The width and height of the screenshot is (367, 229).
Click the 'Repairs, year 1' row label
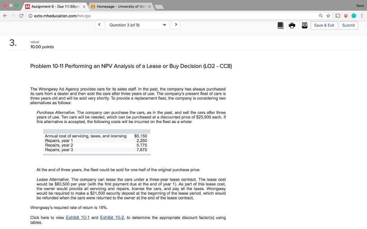click(x=59, y=141)
